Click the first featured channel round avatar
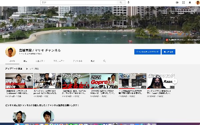 click(x=19, y=116)
